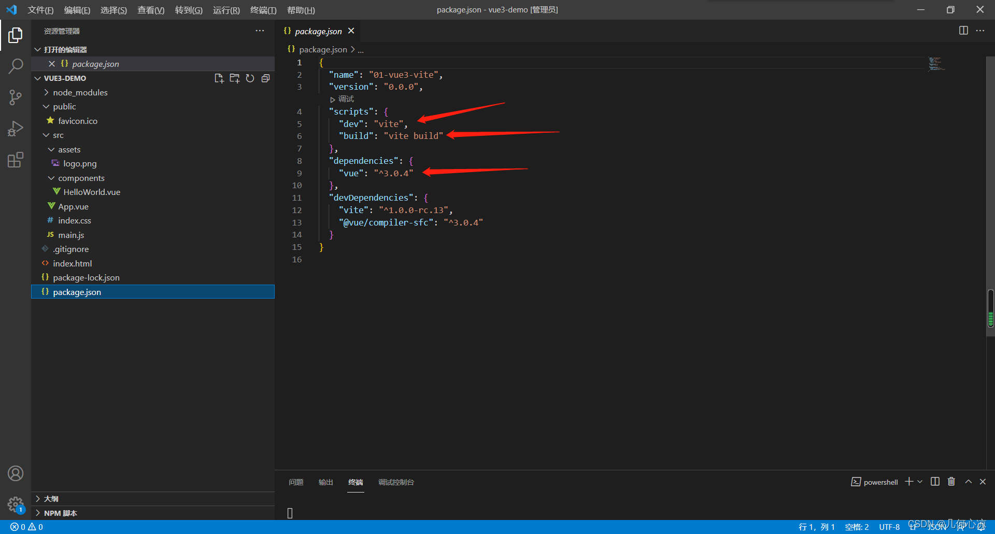The width and height of the screenshot is (995, 534).
Task: Open the Terminal menu
Action: pyautogui.click(x=263, y=10)
